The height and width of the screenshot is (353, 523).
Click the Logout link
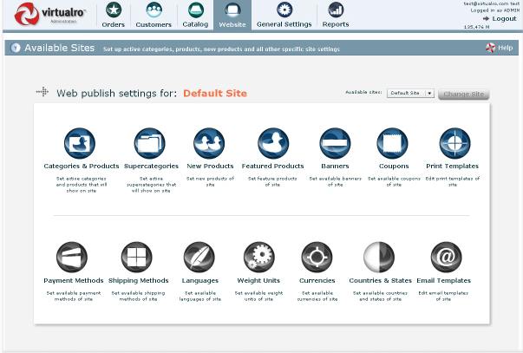(x=500, y=19)
